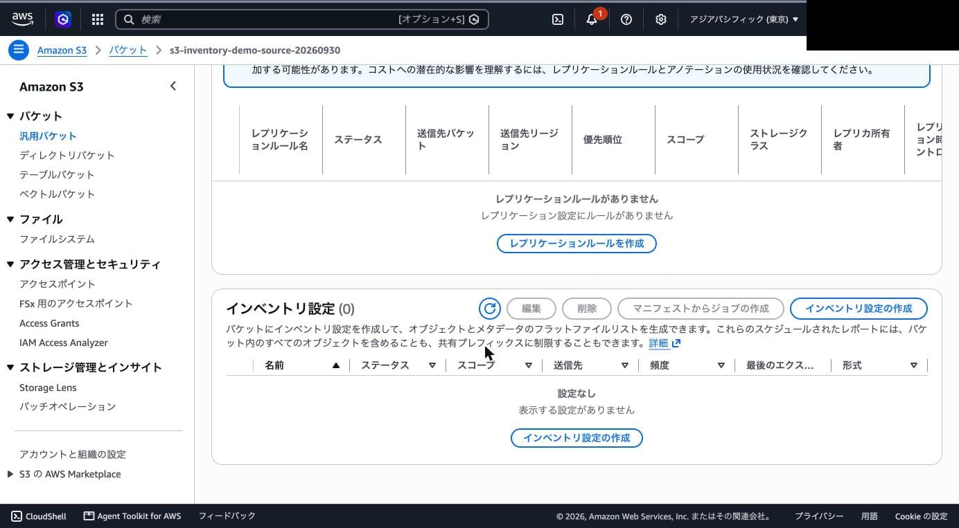Collapse the アクセス管理とセキュリティ section

[10, 264]
